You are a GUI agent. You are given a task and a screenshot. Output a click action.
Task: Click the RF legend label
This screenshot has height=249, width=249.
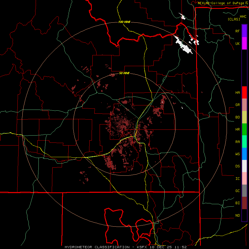coord(237,31)
